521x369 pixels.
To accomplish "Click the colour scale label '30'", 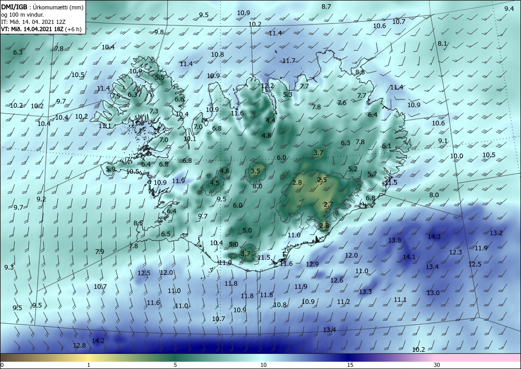I will point(437,365).
